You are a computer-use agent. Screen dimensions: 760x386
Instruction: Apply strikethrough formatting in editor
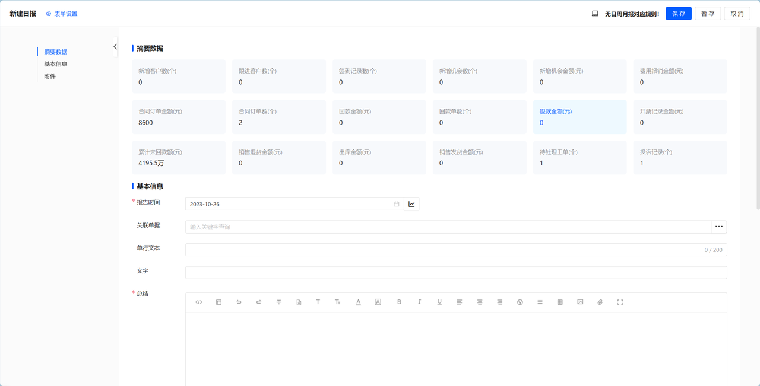tap(279, 302)
